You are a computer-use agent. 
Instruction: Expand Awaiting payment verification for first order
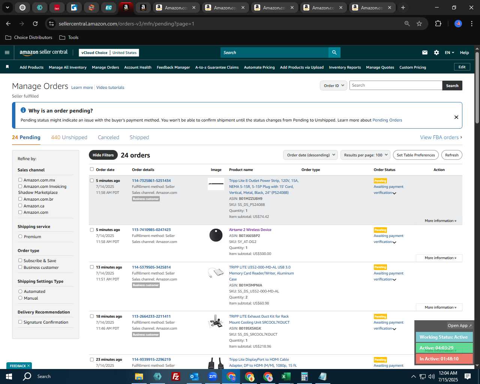(x=388, y=190)
